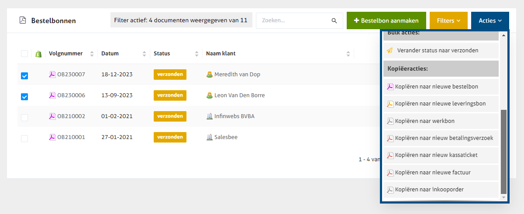524x214 pixels.
Task: Click the company icon next to Salesbee
Action: 210,137
